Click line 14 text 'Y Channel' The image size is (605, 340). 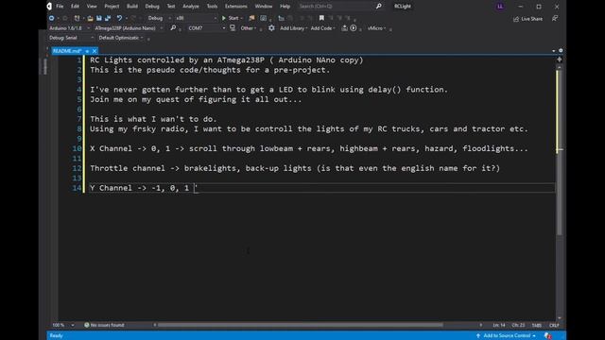[112, 188]
